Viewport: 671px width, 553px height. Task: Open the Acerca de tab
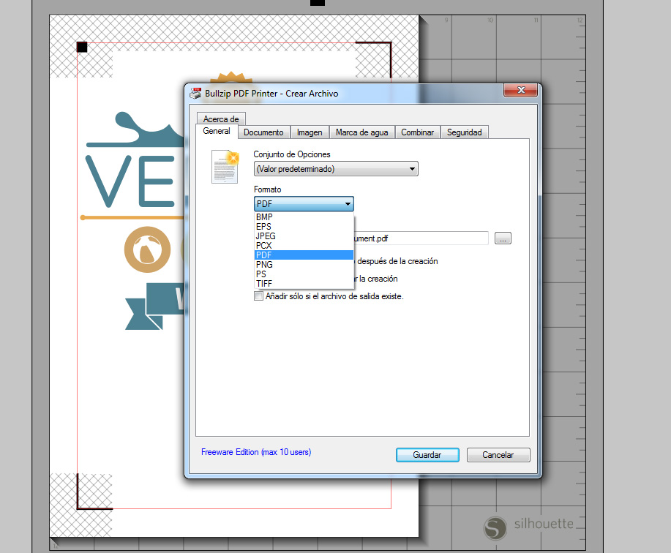point(221,119)
